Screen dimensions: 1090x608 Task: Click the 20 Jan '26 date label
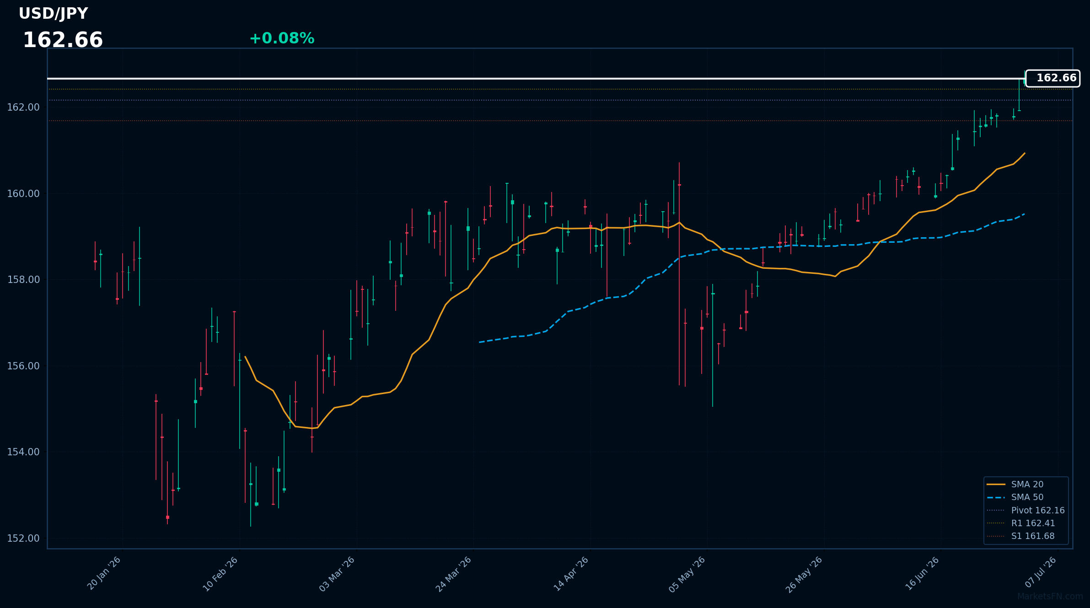coord(104,574)
